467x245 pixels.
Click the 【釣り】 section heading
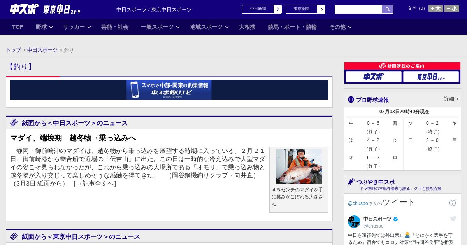pyautogui.click(x=20, y=66)
